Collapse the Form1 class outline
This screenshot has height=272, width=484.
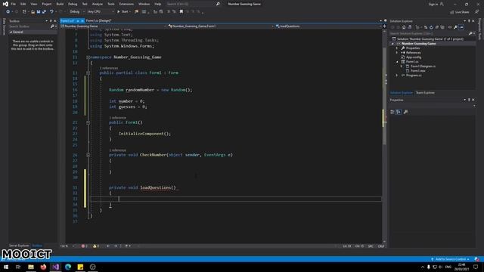(x=88, y=73)
